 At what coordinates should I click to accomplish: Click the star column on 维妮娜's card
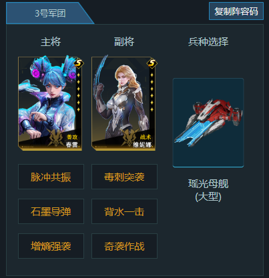point(152,92)
